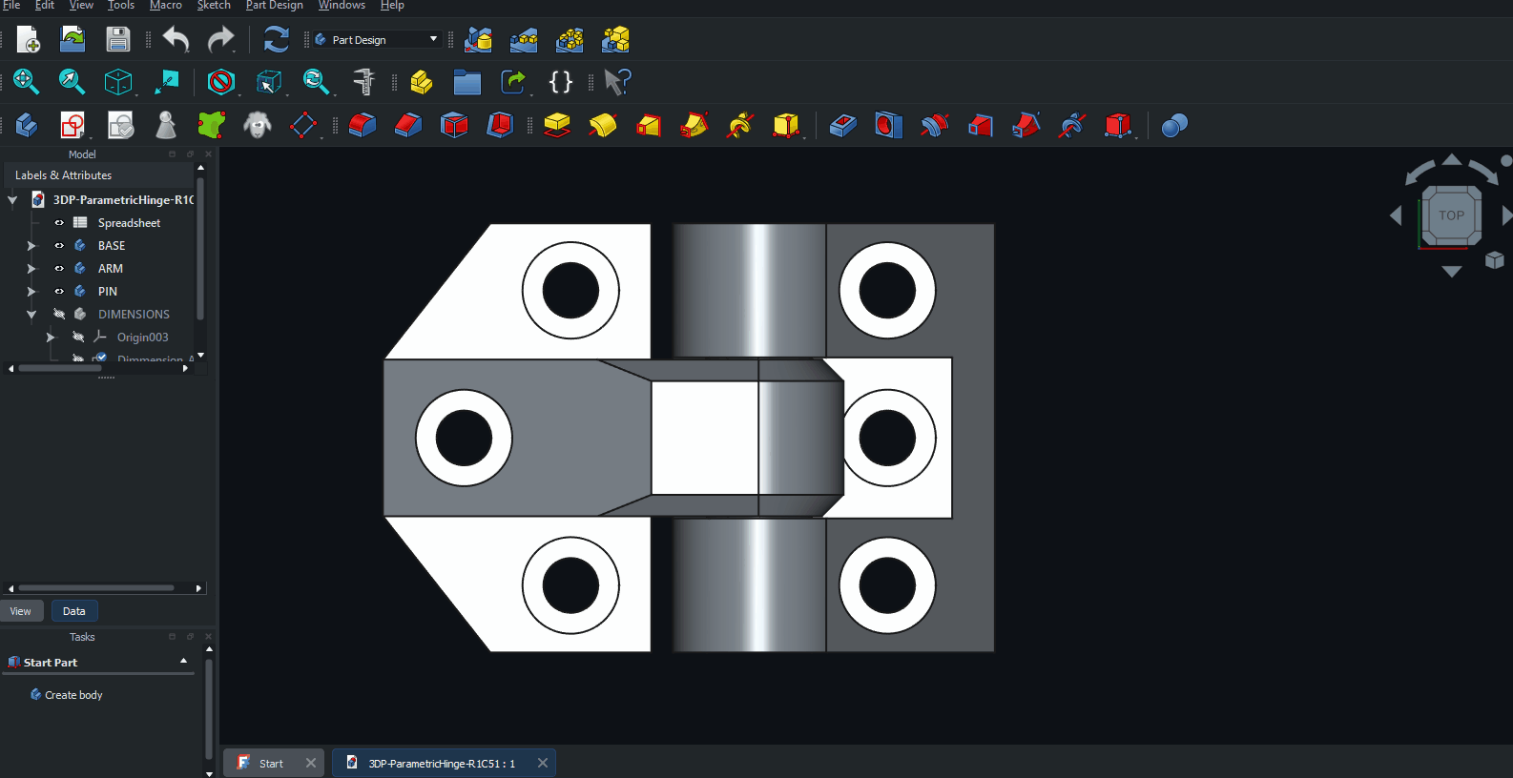Create a new document
Screen dimensions: 1513x778
[x=28, y=39]
